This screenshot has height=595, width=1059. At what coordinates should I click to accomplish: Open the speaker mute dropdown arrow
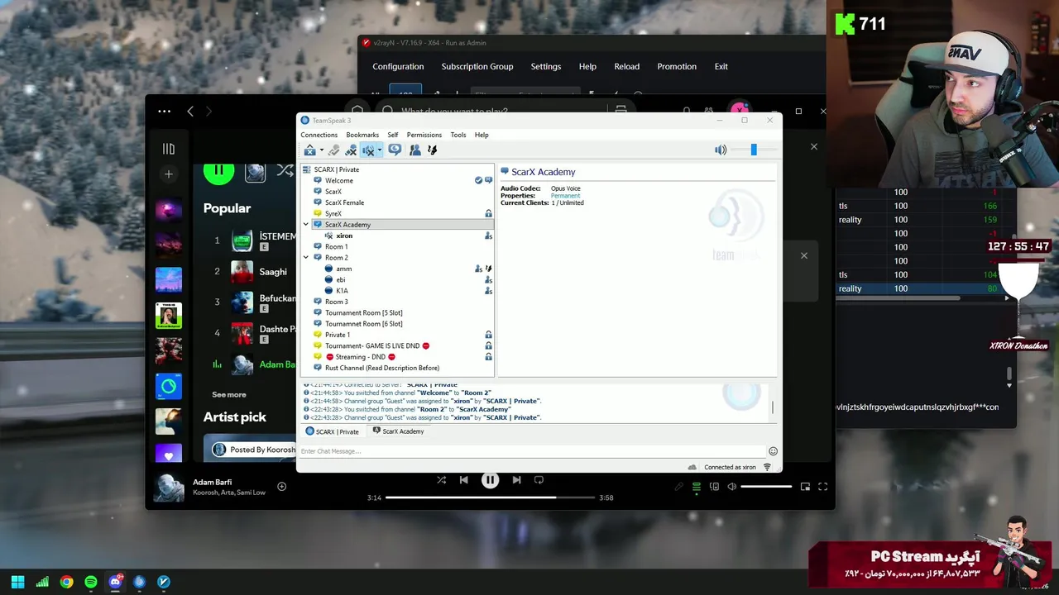click(x=380, y=150)
